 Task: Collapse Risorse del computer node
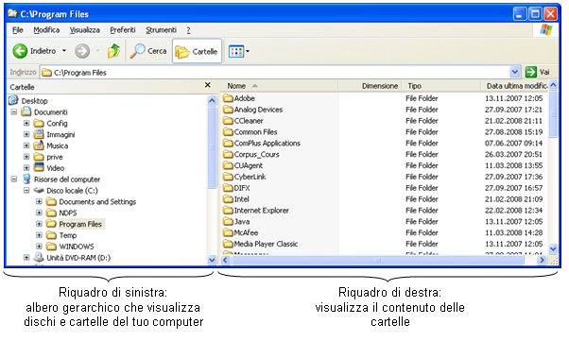(14, 179)
